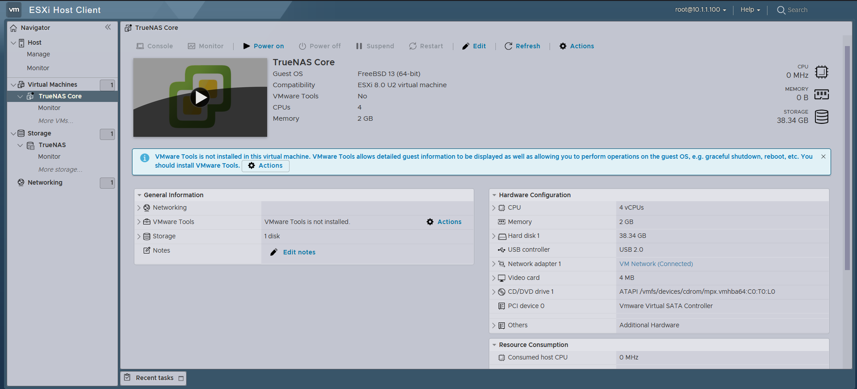Open the root@10.1.1.100 user dropdown
Image resolution: width=857 pixels, height=389 pixels.
[x=700, y=9]
